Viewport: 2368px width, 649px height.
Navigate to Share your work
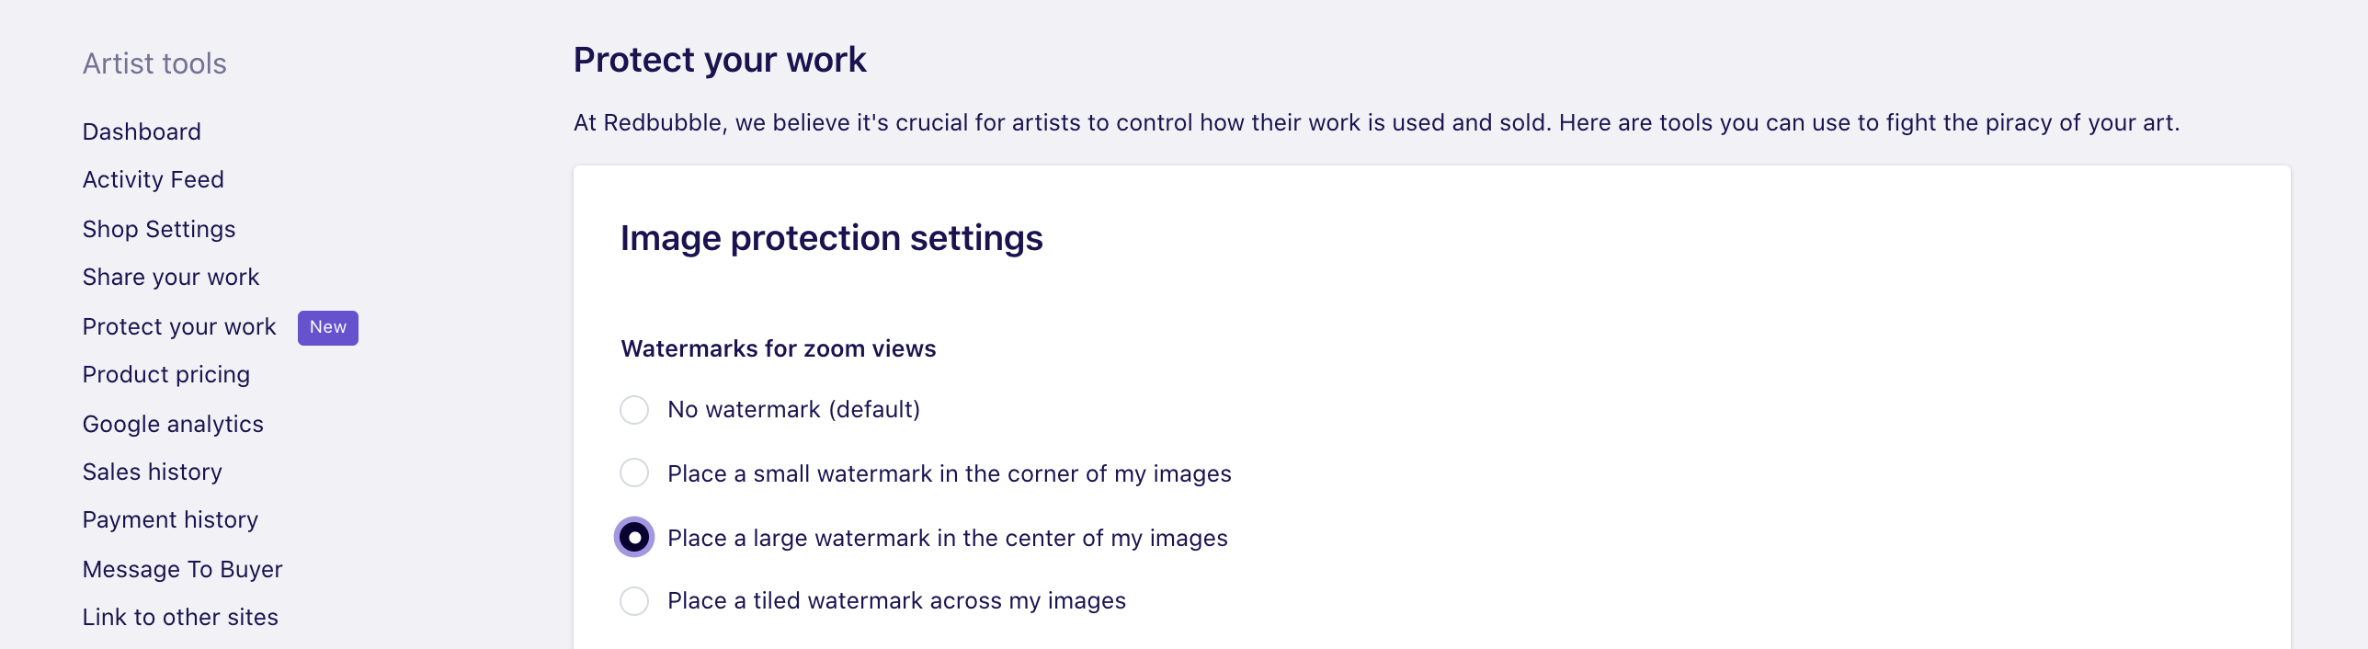[170, 277]
